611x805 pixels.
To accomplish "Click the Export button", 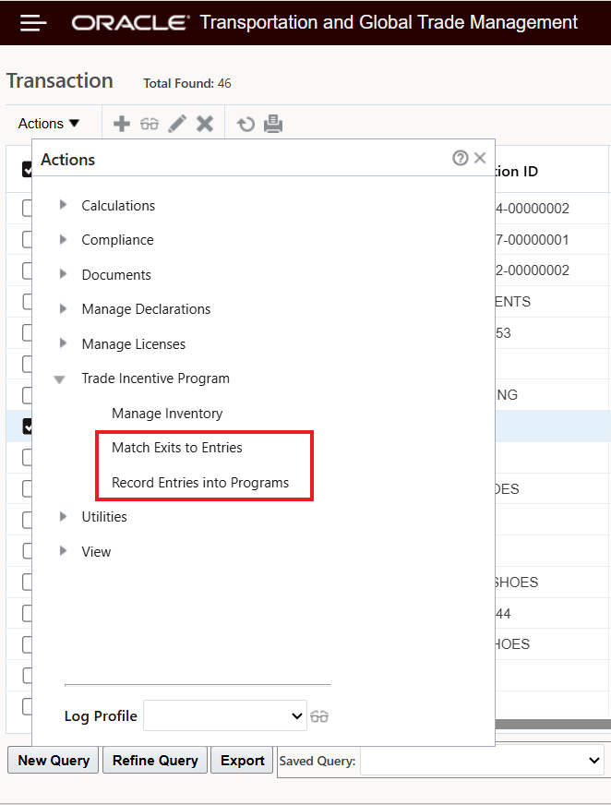I will 243,761.
